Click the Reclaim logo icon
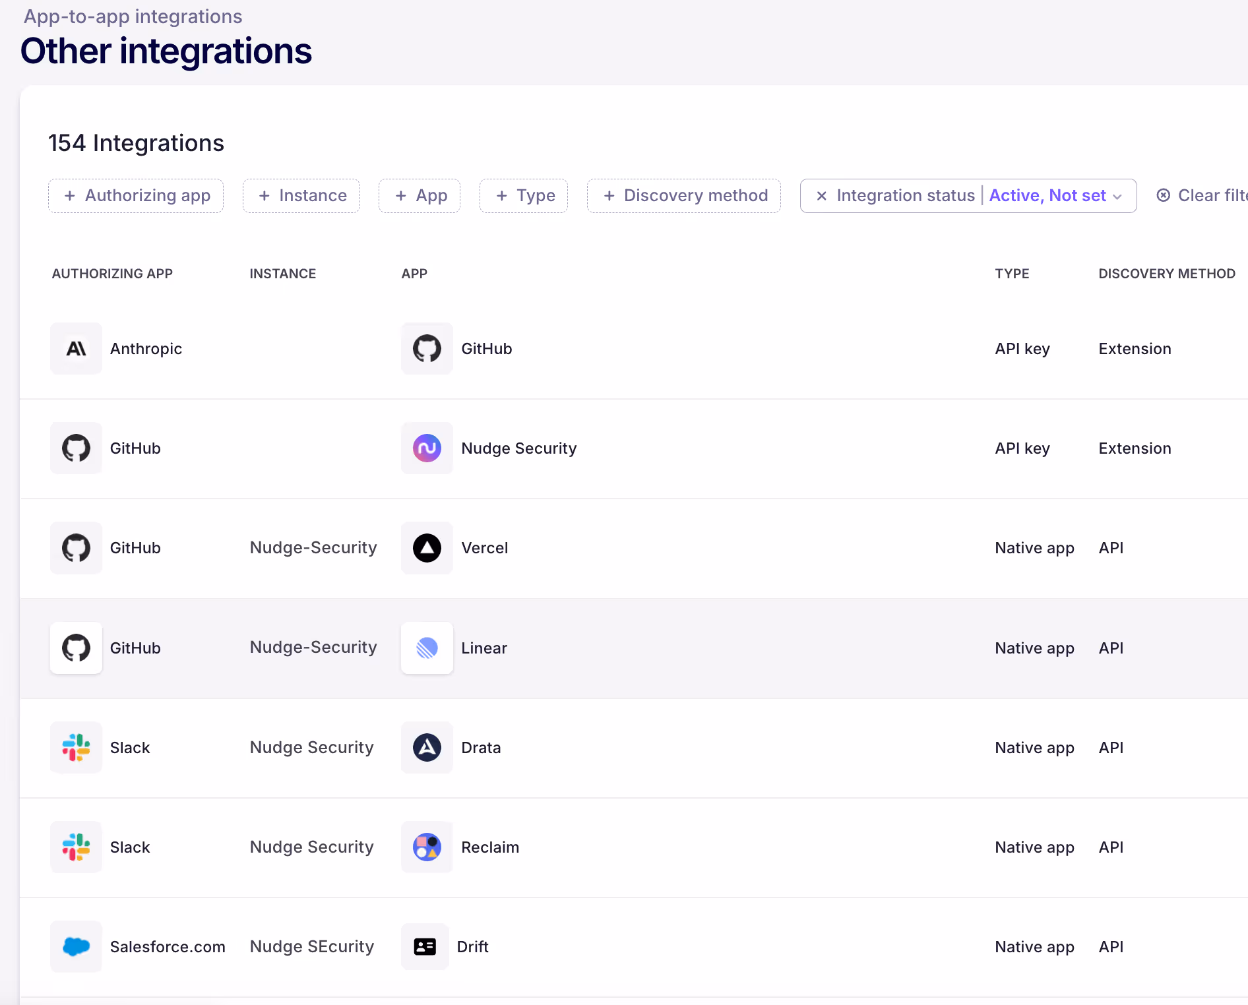The image size is (1248, 1005). (x=427, y=847)
